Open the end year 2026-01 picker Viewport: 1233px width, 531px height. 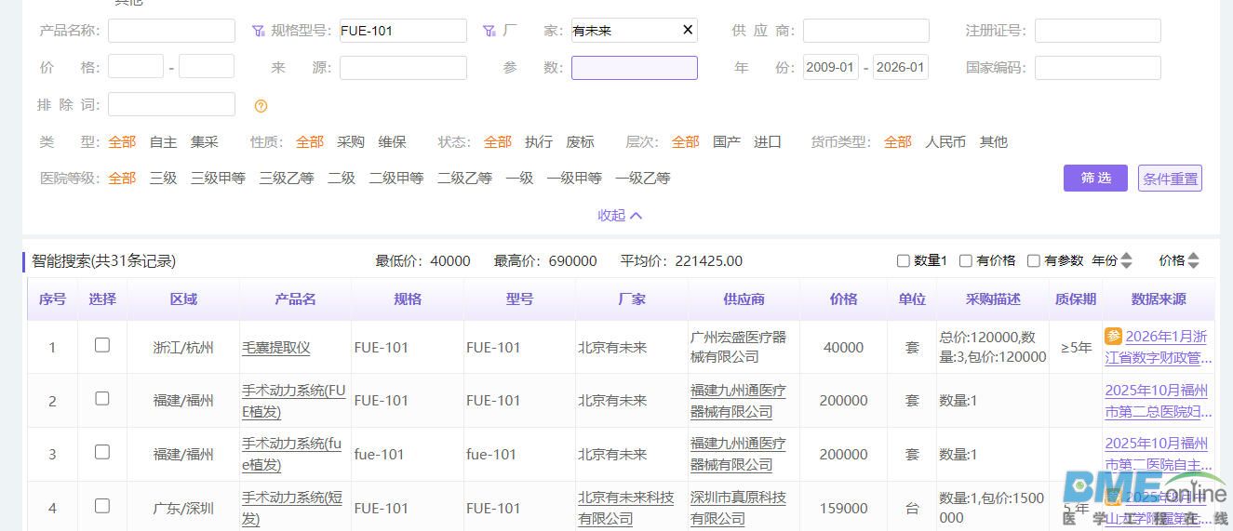(900, 68)
